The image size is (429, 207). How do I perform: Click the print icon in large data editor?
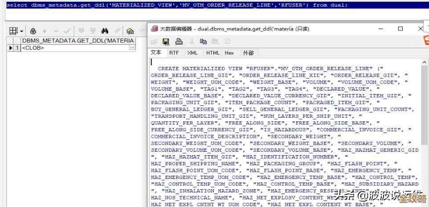[179, 41]
